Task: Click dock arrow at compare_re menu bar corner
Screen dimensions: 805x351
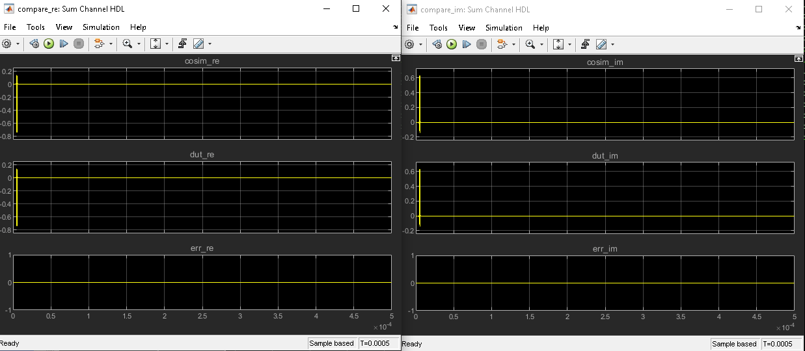Action: [x=396, y=28]
